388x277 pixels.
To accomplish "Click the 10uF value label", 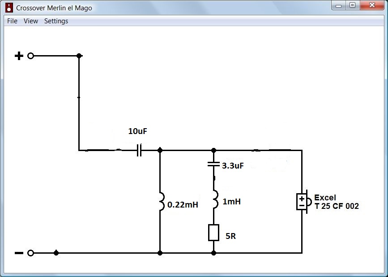I will click(137, 131).
